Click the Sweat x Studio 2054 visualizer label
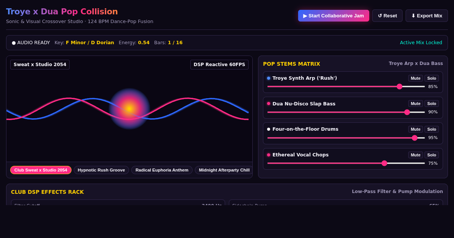Screen dimensions: 454x238 point(40,65)
